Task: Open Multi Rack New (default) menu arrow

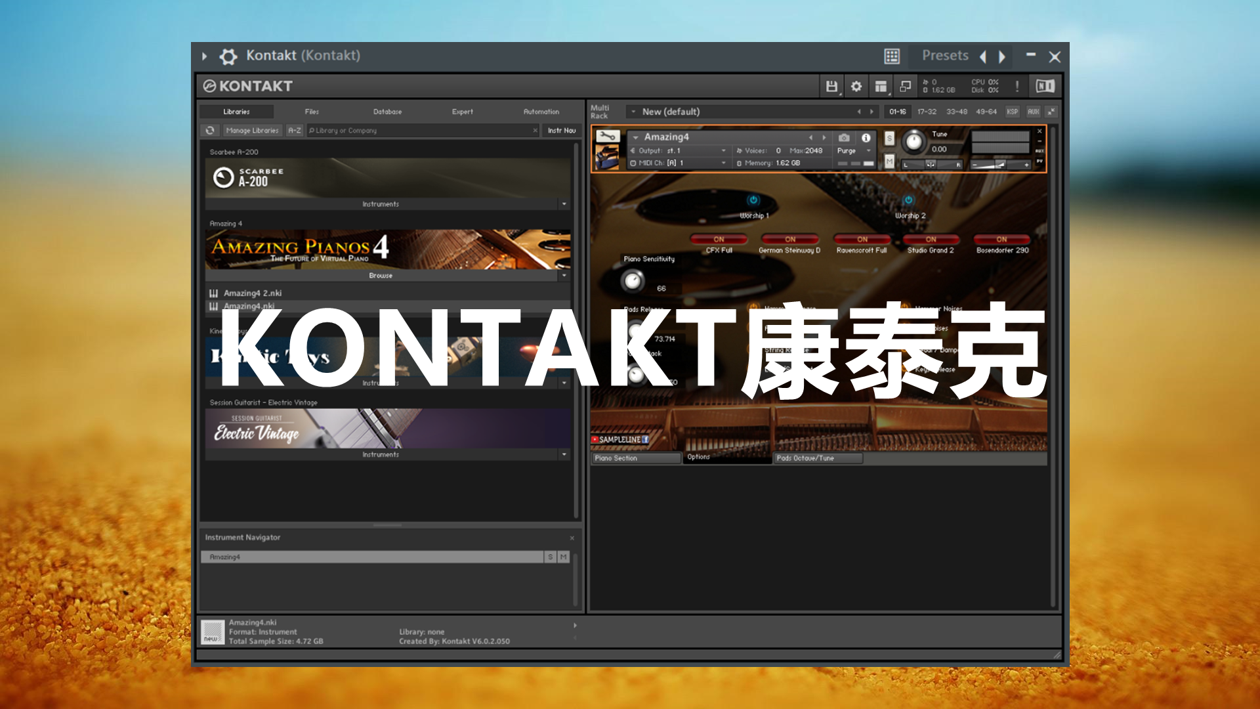Action: (x=633, y=112)
